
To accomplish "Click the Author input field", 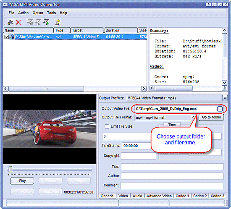I will coord(172,176).
